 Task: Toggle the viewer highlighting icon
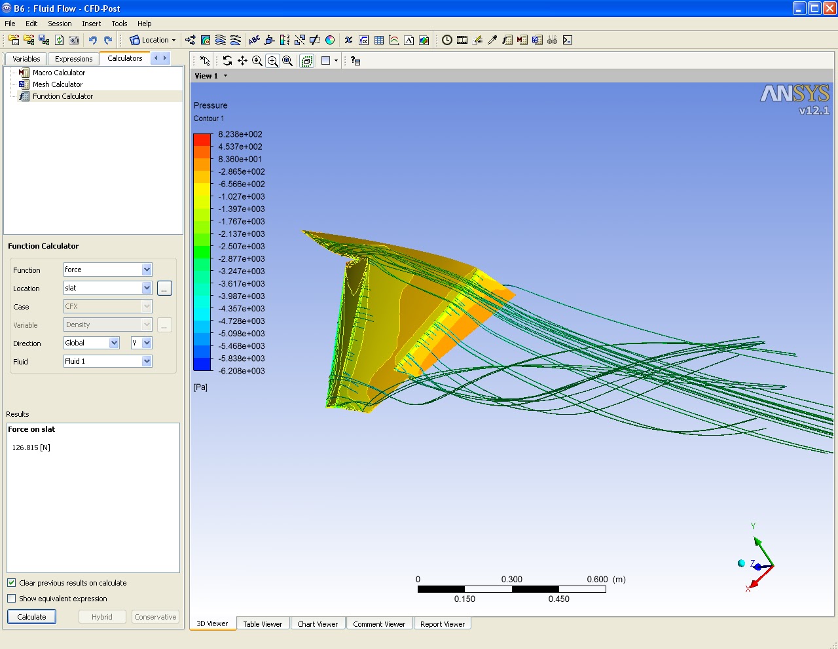click(x=306, y=61)
